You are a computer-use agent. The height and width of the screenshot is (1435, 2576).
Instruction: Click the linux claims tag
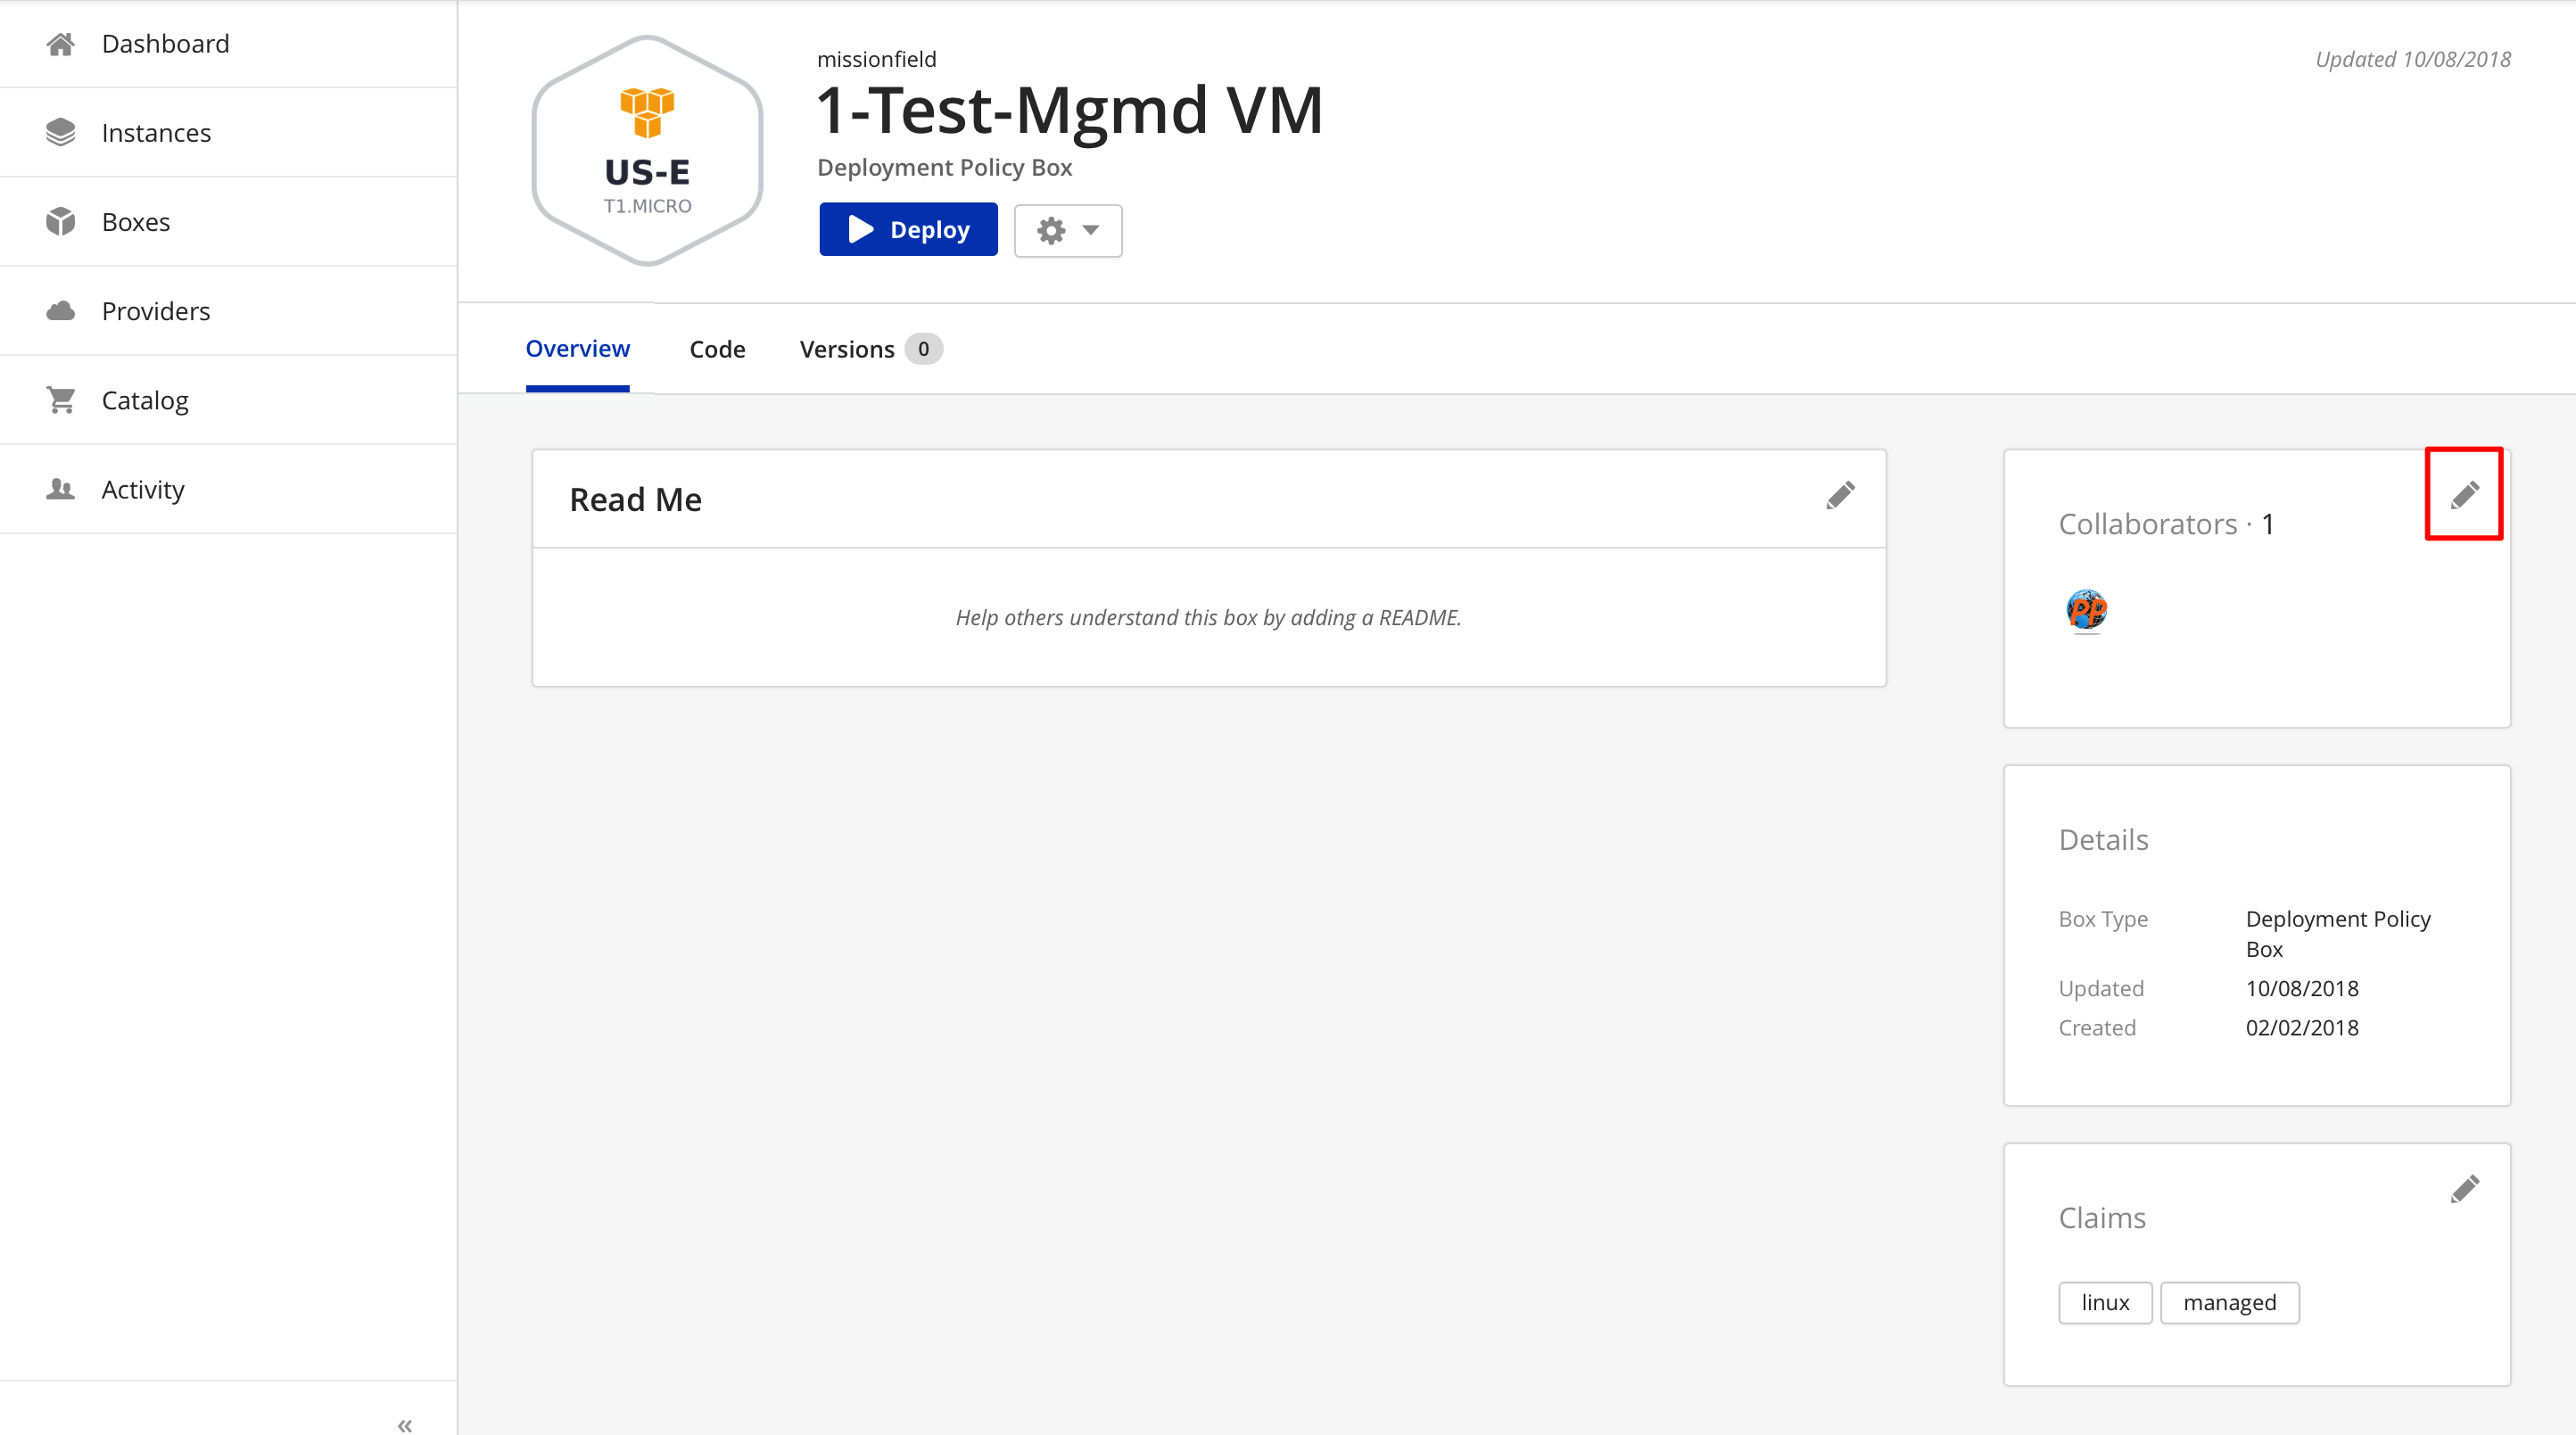click(x=2104, y=1302)
